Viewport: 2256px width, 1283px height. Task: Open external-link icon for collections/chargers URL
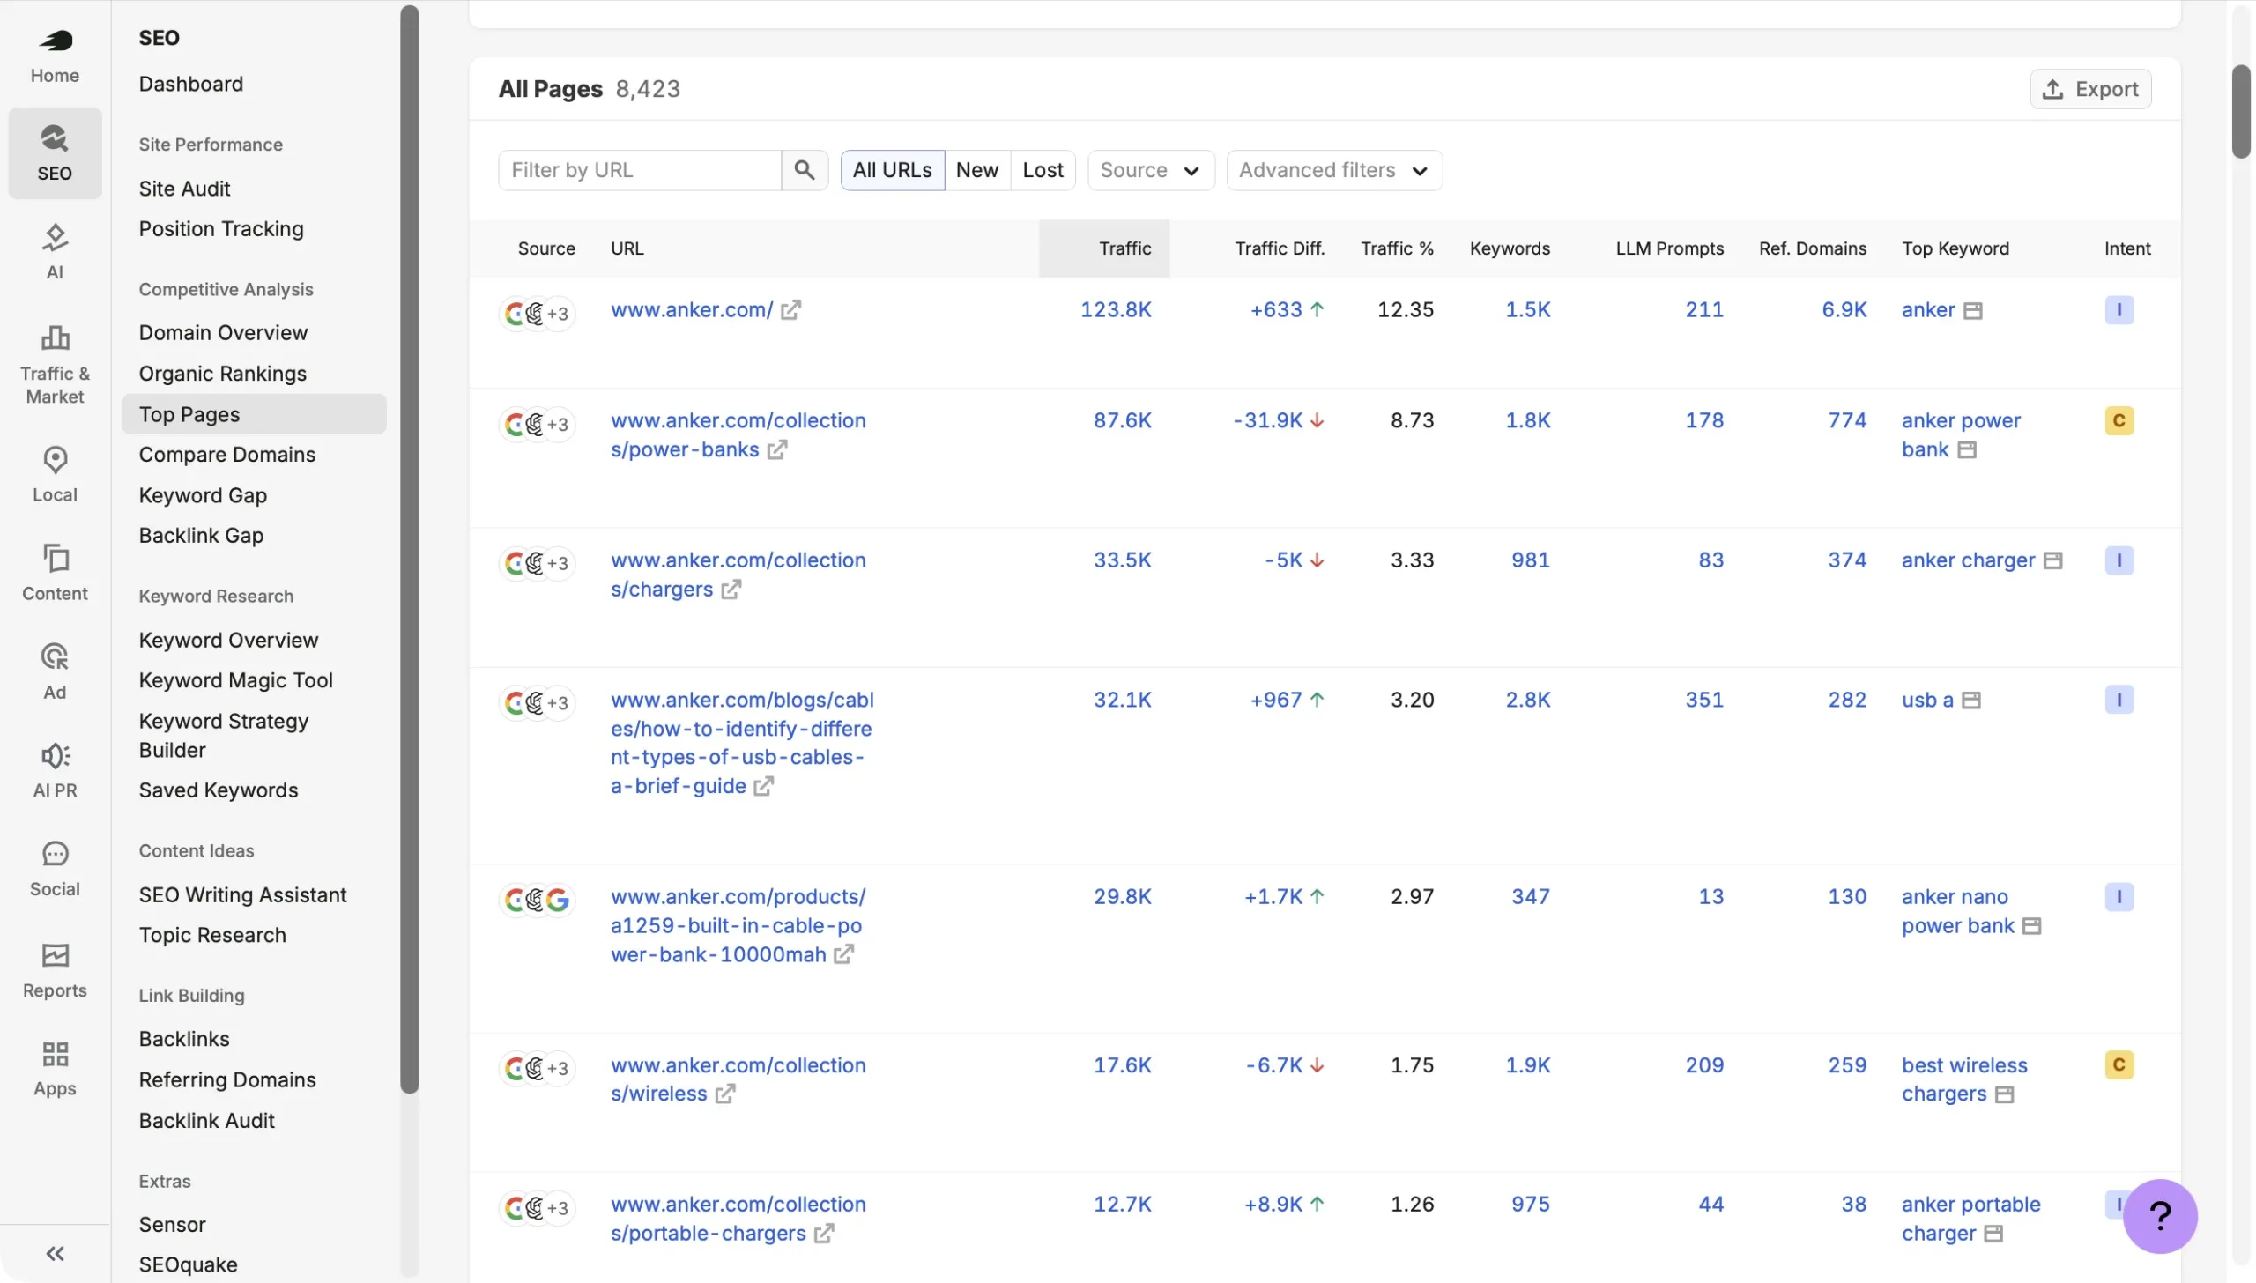click(x=731, y=590)
